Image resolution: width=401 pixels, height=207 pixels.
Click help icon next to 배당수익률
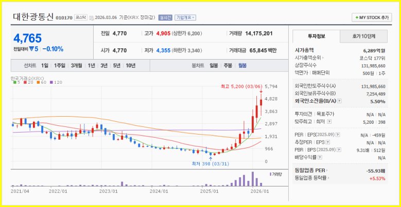320,158
